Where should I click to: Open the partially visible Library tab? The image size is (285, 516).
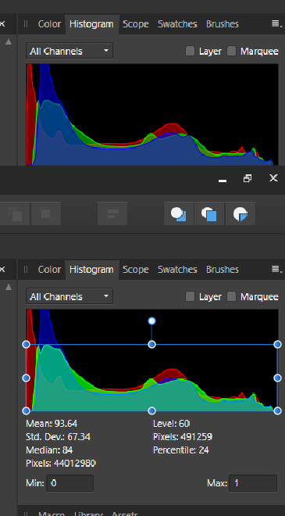pos(88,514)
